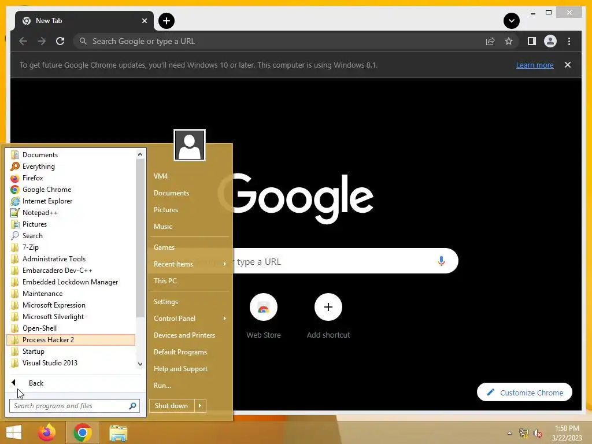Toggle Chrome's side panel icon
Screen dimensions: 592x444
coord(532,41)
